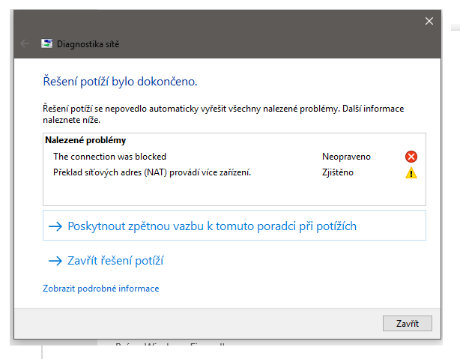Viewport: 460px width, 359px height.
Task: Open Zobrazit podrobné informace link
Action: click(x=100, y=289)
